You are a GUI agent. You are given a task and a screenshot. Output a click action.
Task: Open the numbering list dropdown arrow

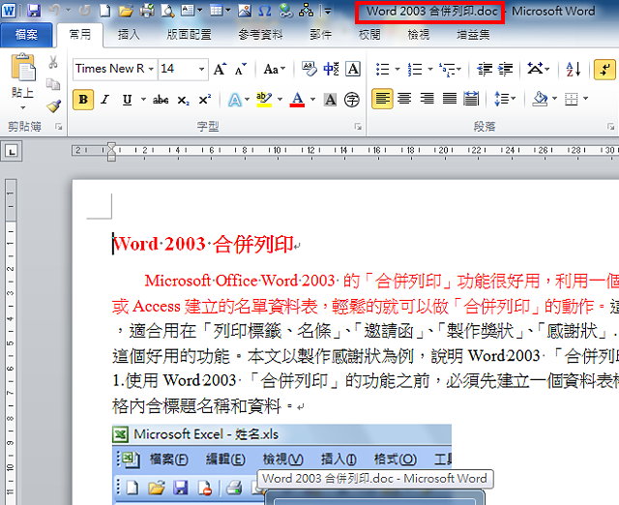(x=429, y=69)
